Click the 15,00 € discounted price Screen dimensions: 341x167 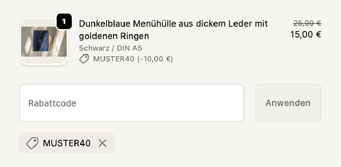coord(306,34)
